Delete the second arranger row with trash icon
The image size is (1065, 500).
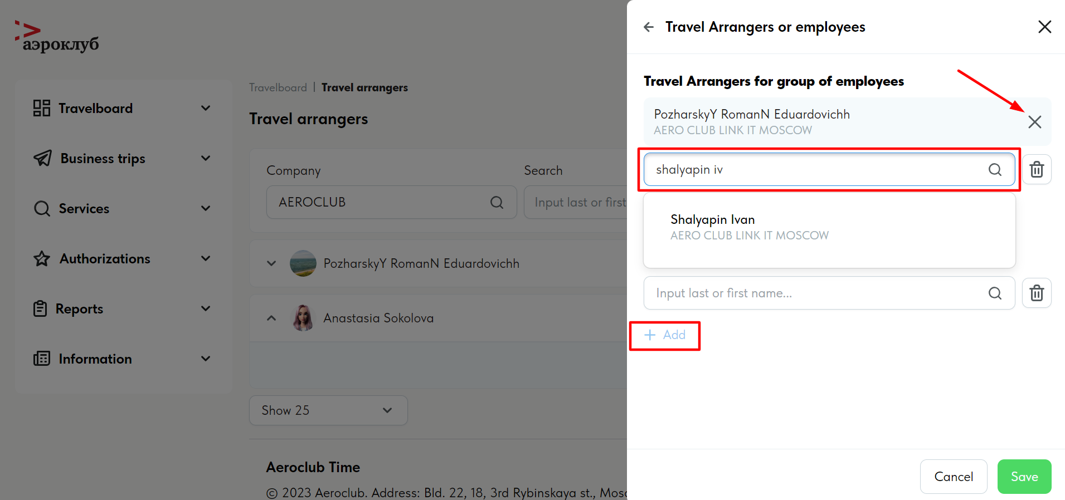click(x=1037, y=293)
